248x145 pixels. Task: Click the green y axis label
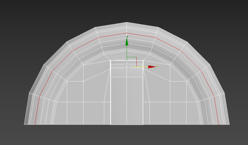[x=127, y=37]
